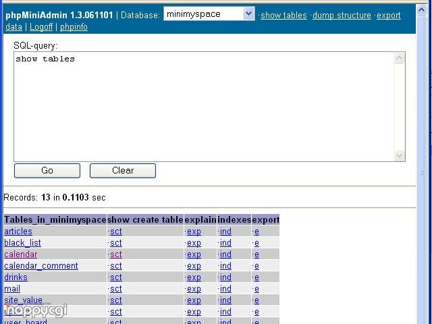The image size is (432, 324).
Task: Click export e link in black_list row
Action: pos(256,243)
